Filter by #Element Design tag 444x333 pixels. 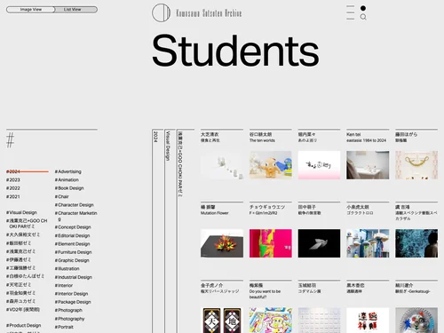[72, 244]
